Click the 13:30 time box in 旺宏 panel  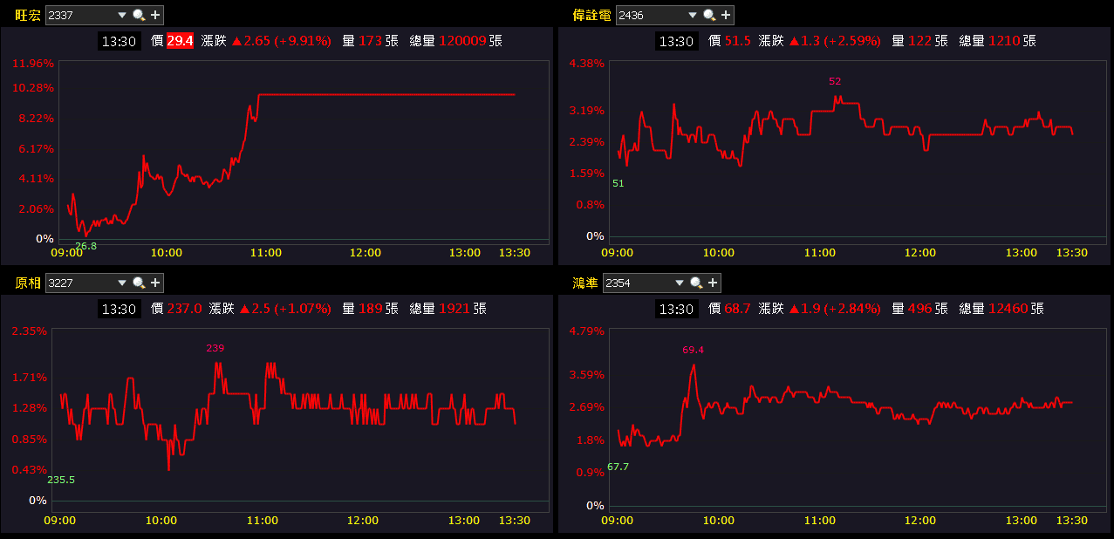[120, 41]
